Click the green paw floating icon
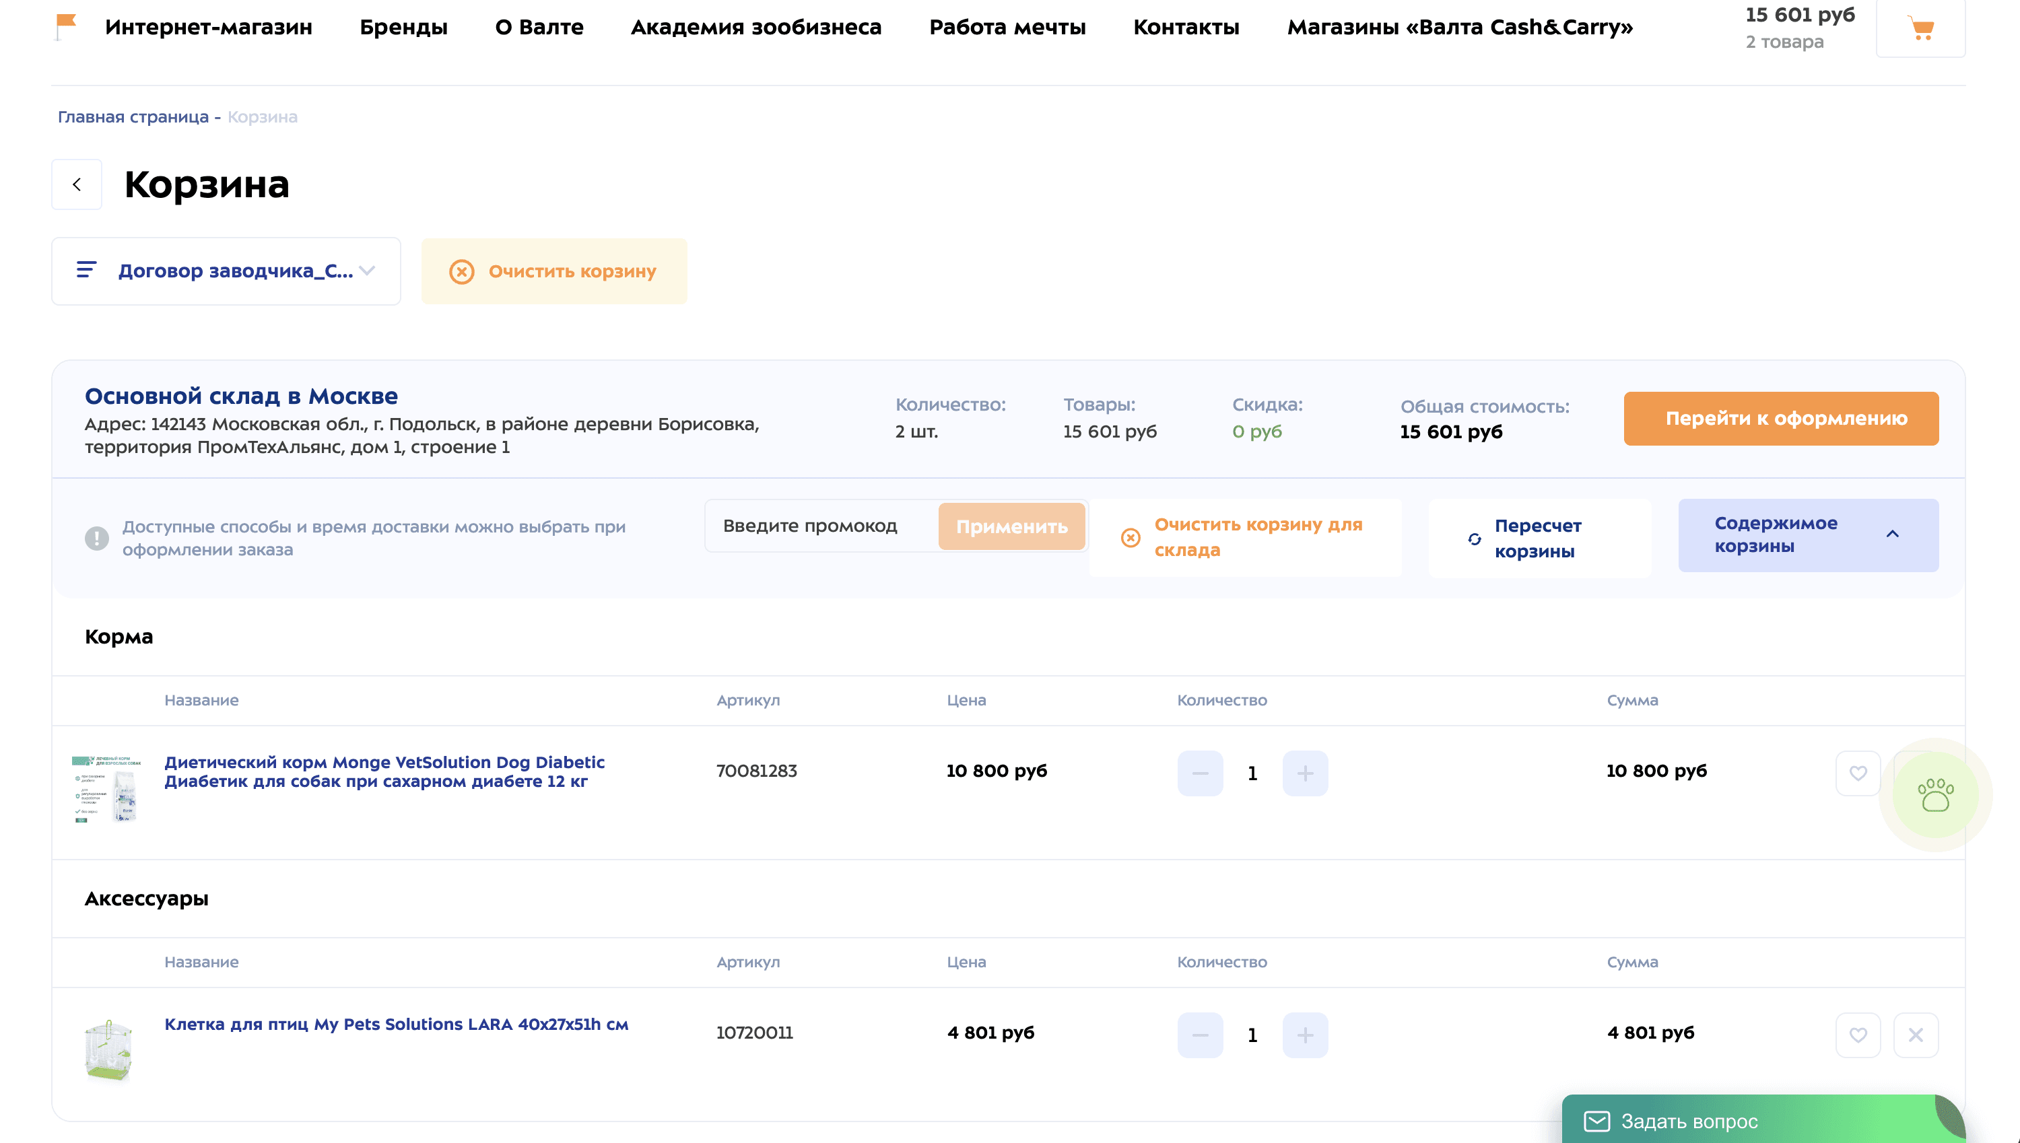Image resolution: width=2020 pixels, height=1143 pixels. tap(1935, 795)
